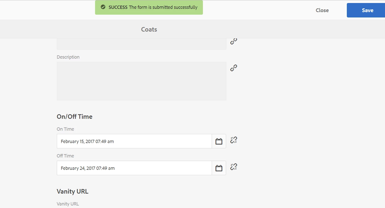Click inside the Off Time date field
This screenshot has width=385, height=208.
click(x=134, y=168)
